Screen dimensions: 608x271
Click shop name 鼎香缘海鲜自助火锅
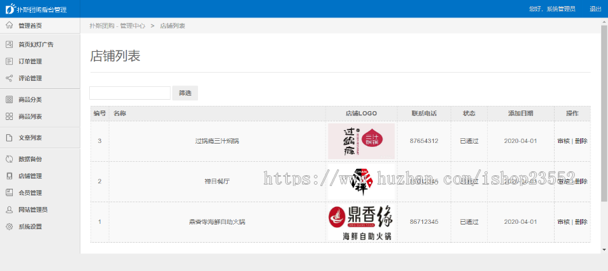217,222
